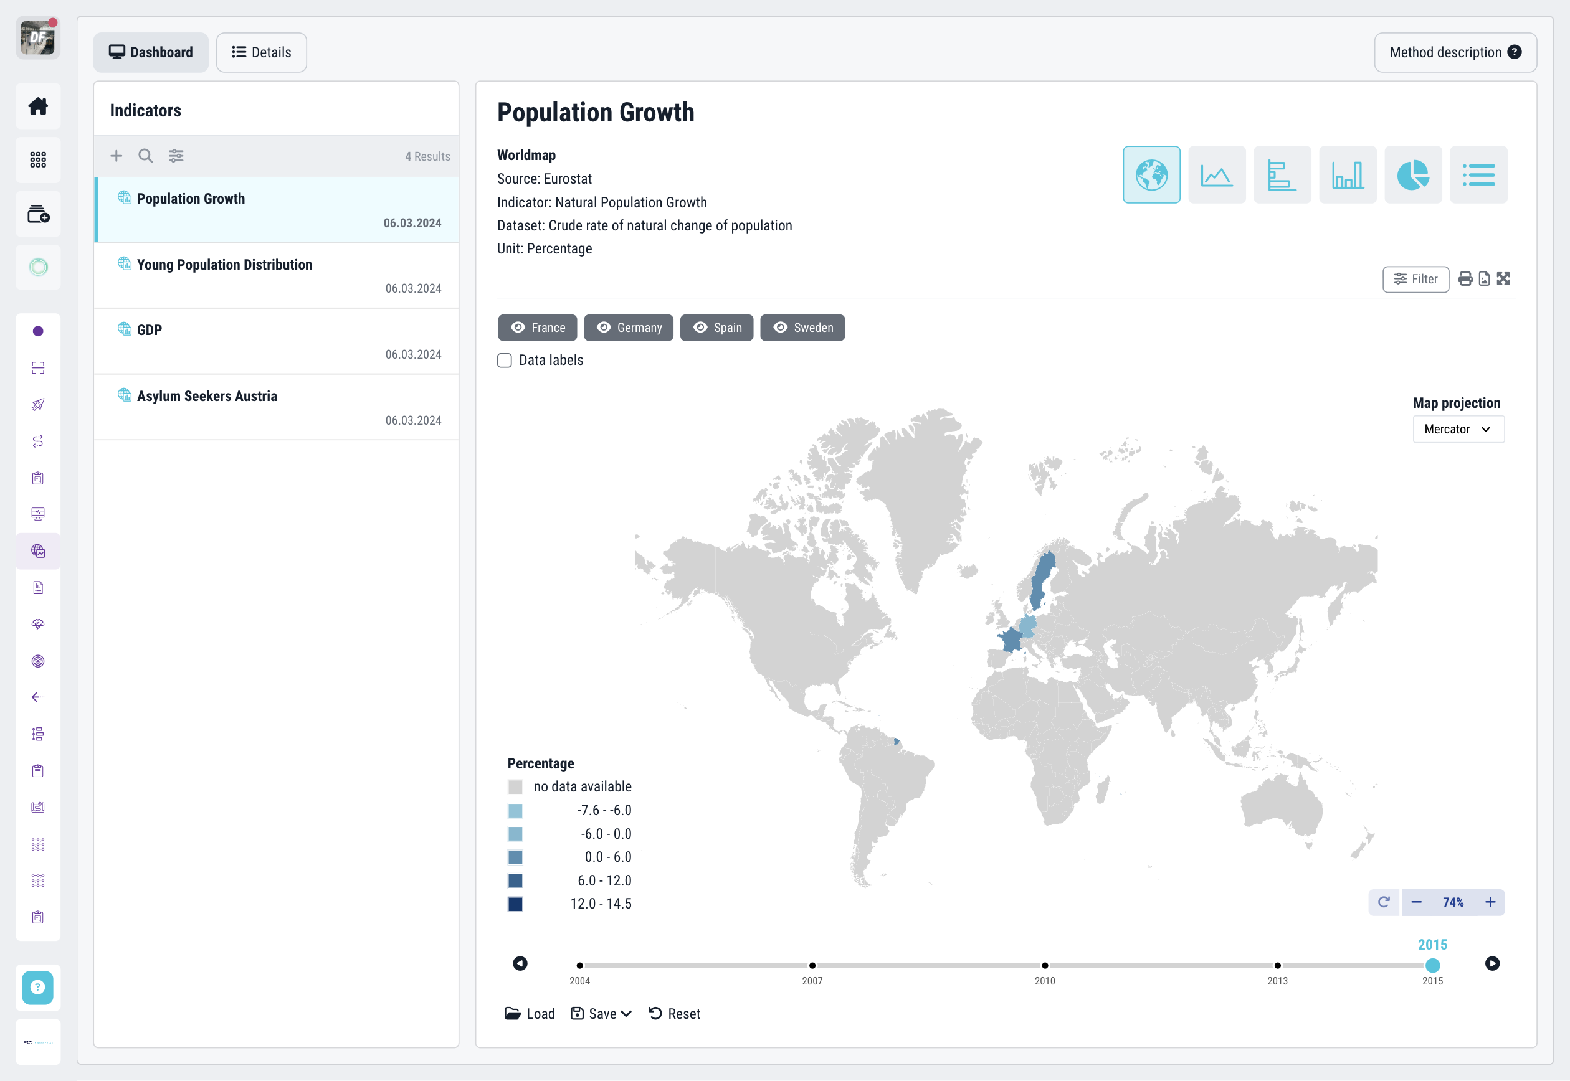
Task: Refresh the map view with the reload icon
Action: (x=1384, y=902)
